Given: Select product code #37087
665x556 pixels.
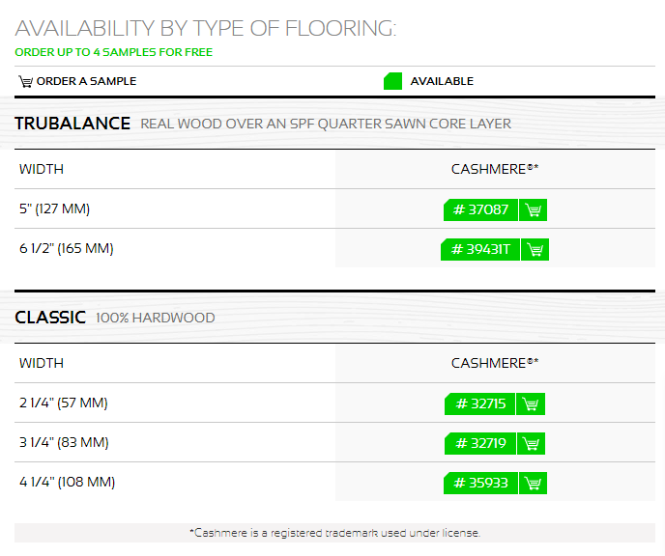Looking at the screenshot, I should (x=480, y=209).
